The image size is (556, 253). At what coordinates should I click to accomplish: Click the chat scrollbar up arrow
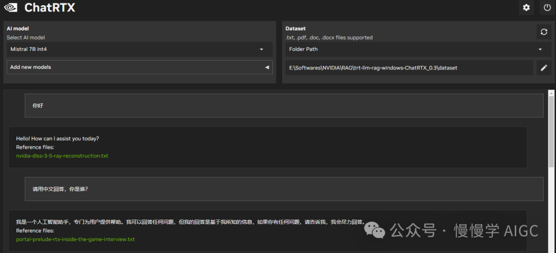pyautogui.click(x=551, y=94)
